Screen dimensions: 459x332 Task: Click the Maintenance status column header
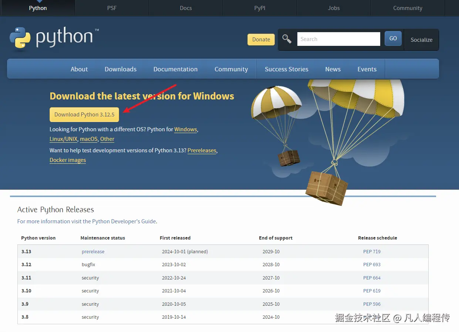(x=103, y=238)
